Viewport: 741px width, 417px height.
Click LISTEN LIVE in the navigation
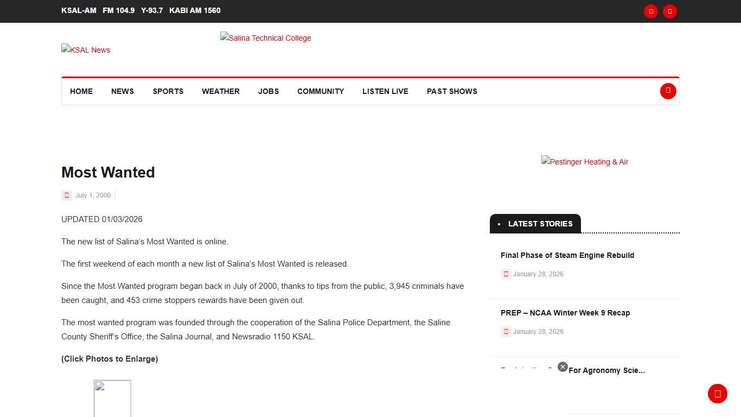[385, 91]
